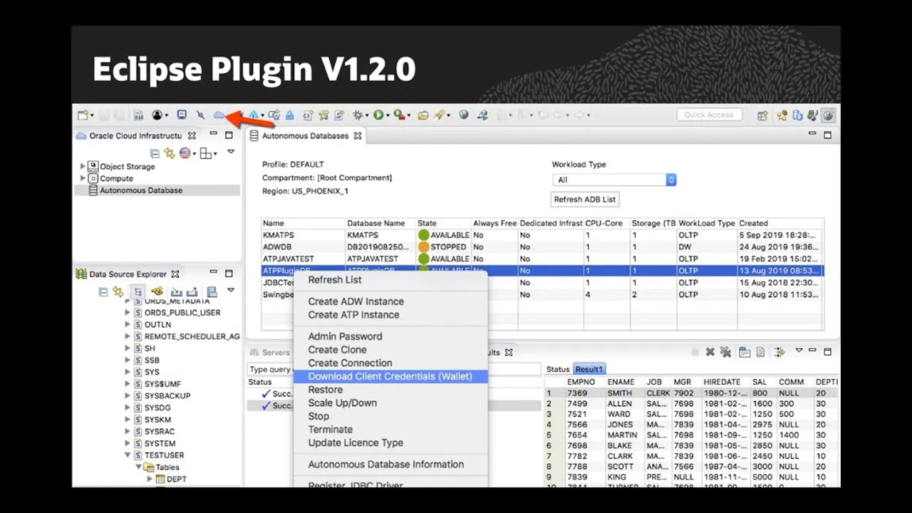Choose Refresh List in the context menu
This screenshot has height=513, width=912.
[x=335, y=279]
